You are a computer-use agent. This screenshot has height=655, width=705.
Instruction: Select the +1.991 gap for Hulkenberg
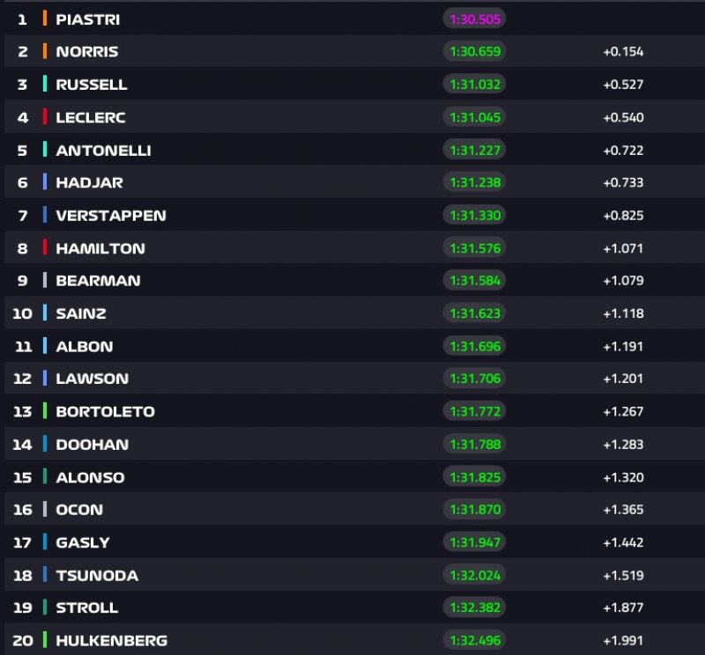(x=623, y=640)
